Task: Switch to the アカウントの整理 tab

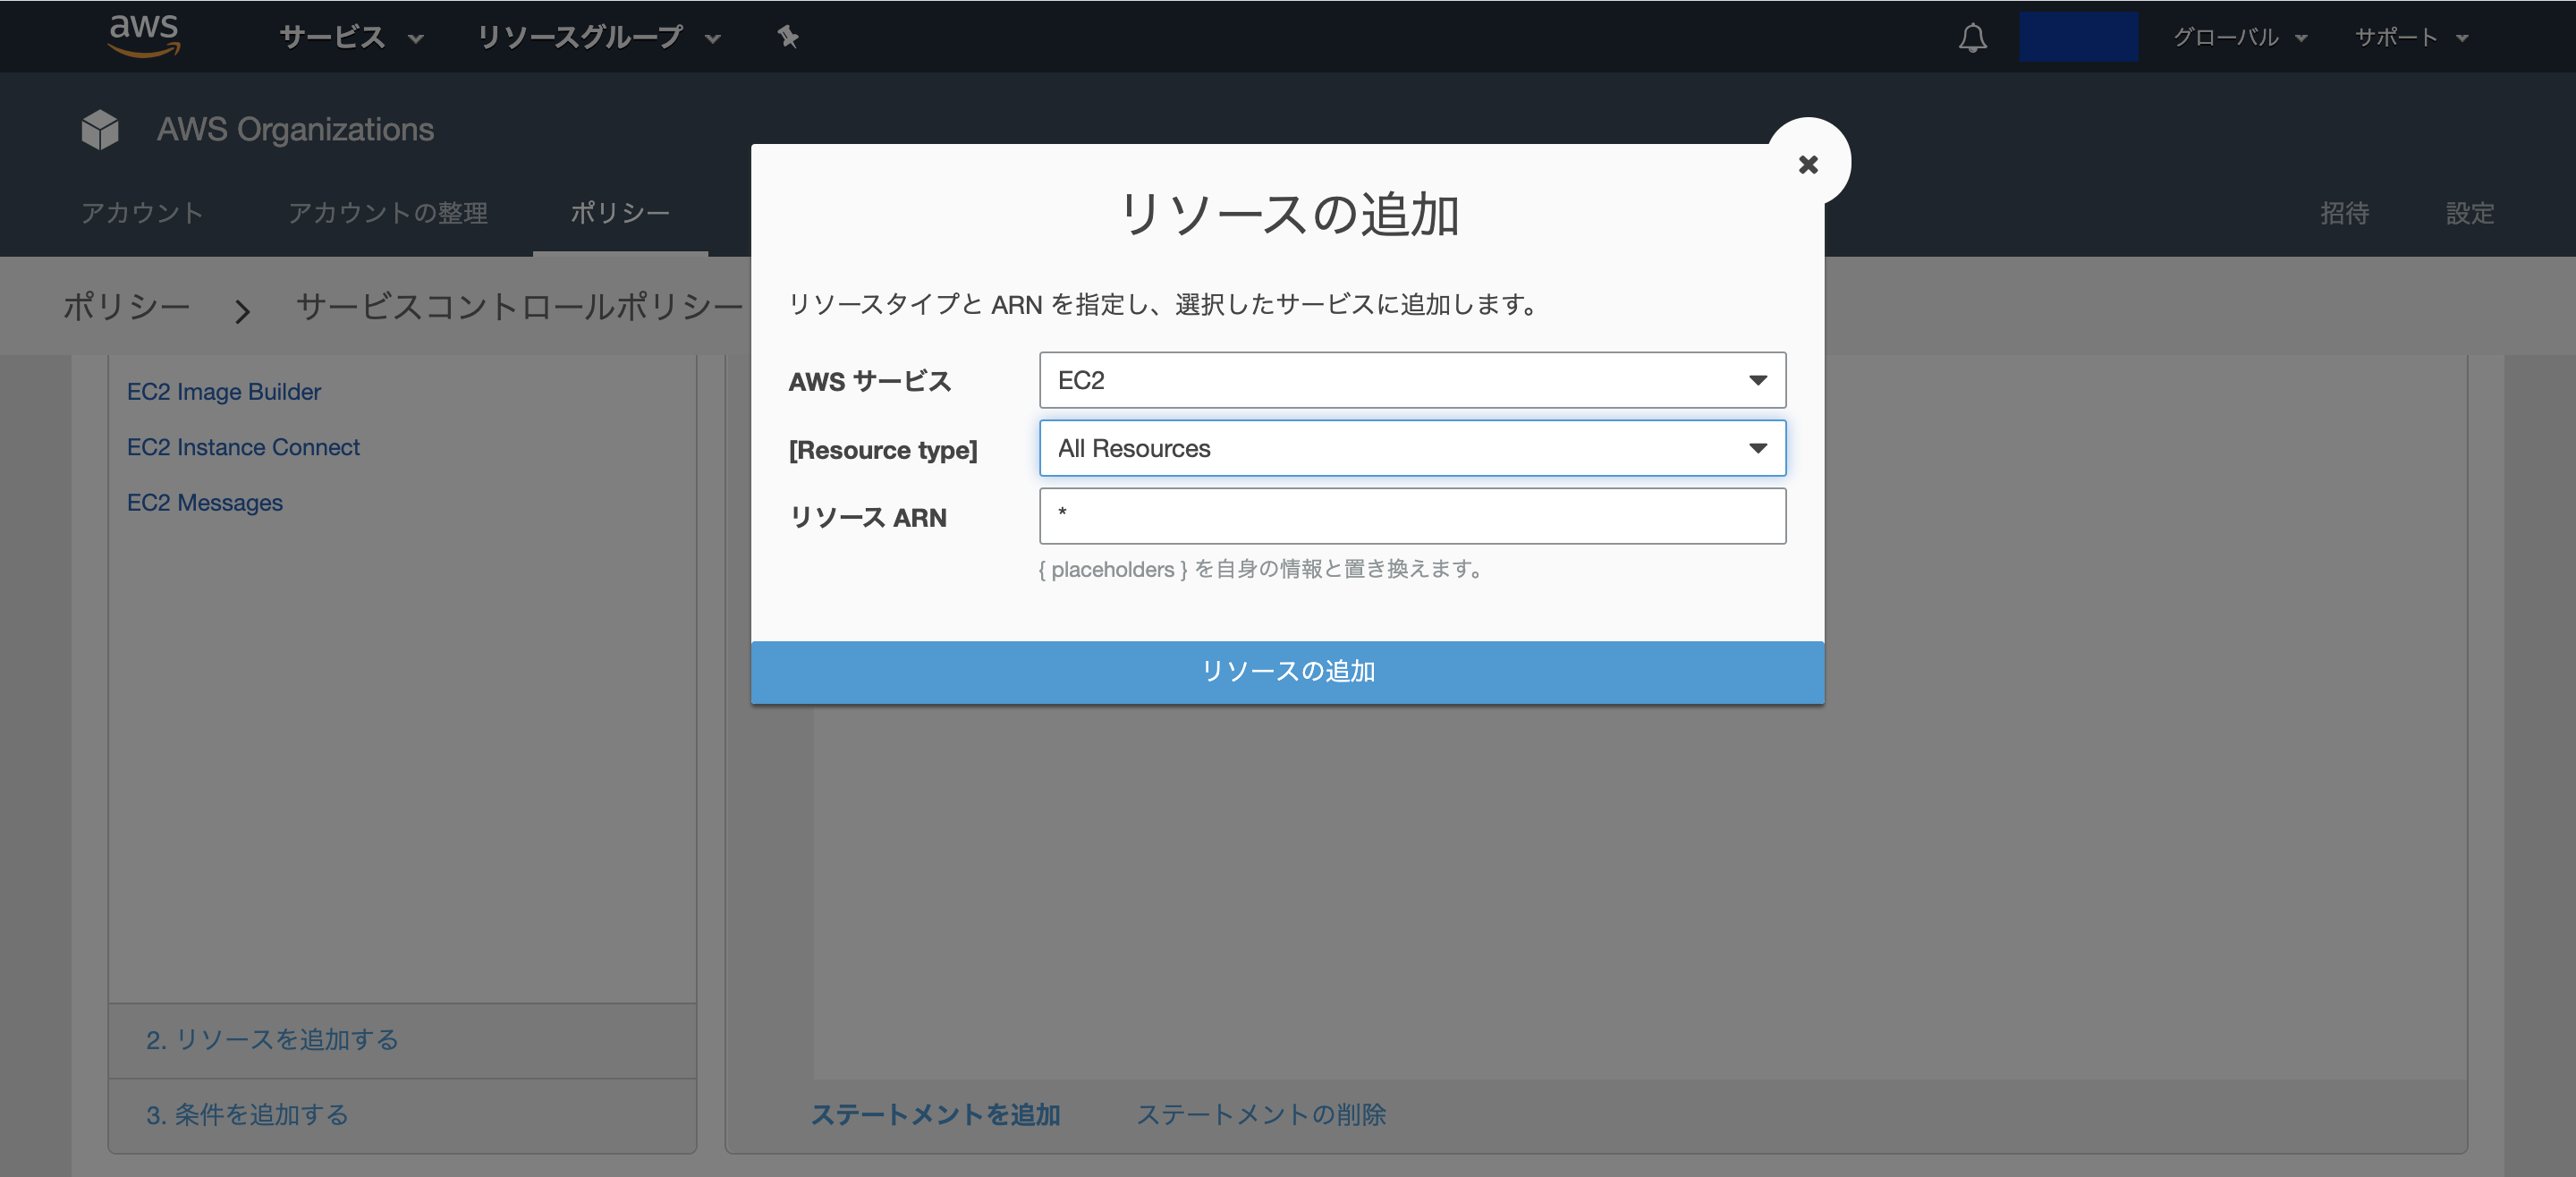Action: click(x=388, y=213)
